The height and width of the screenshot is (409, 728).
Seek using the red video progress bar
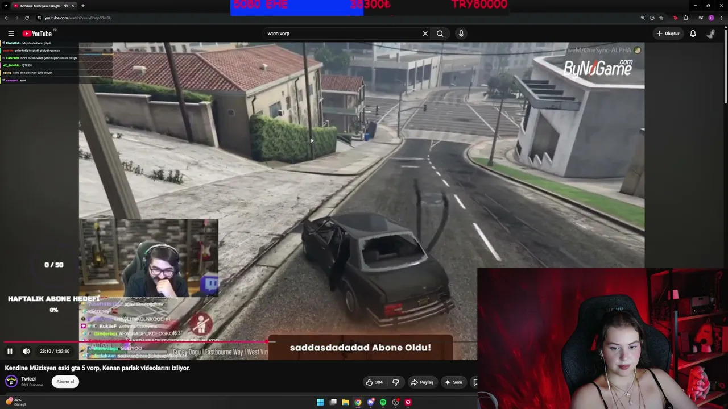[x=136, y=342]
